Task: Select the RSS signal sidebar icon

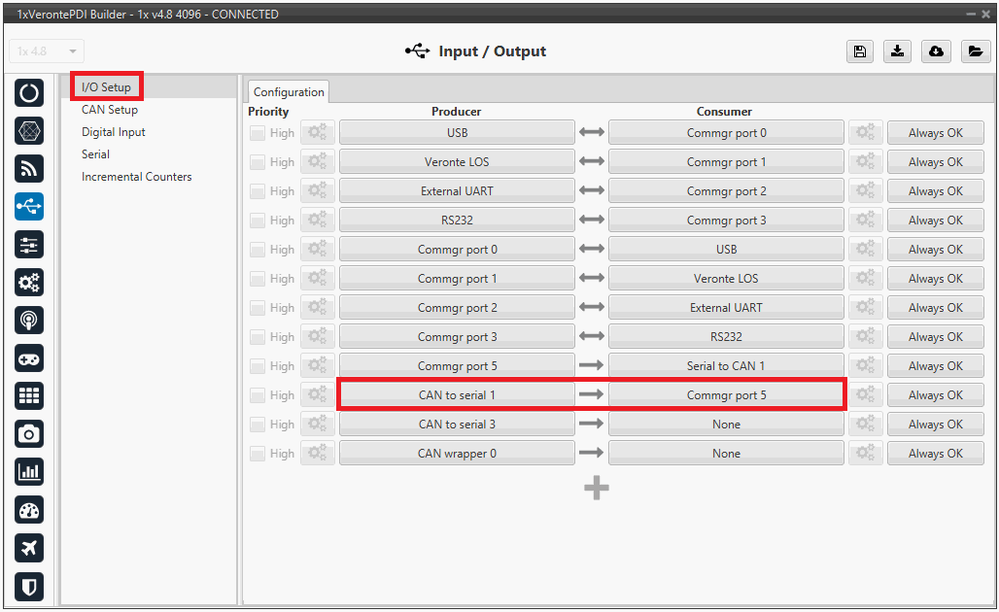Action: (29, 169)
